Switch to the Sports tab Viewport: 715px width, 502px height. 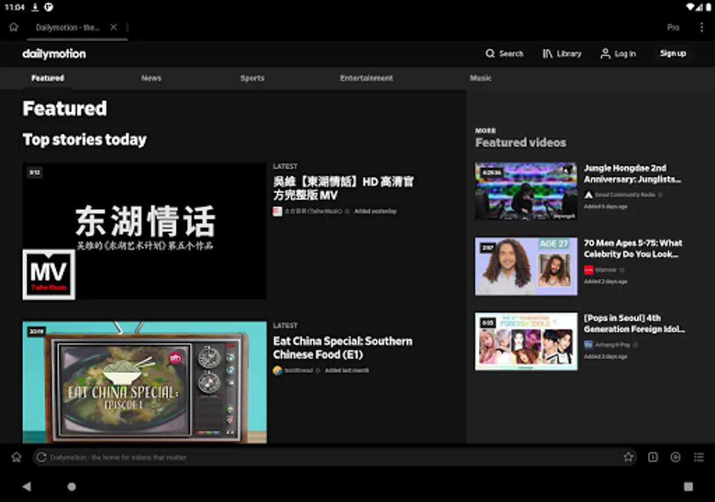click(x=252, y=78)
